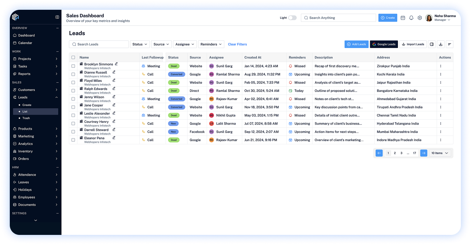Check the select-all leads checkbox
Screen dimensions: 471x245
[x=73, y=57]
